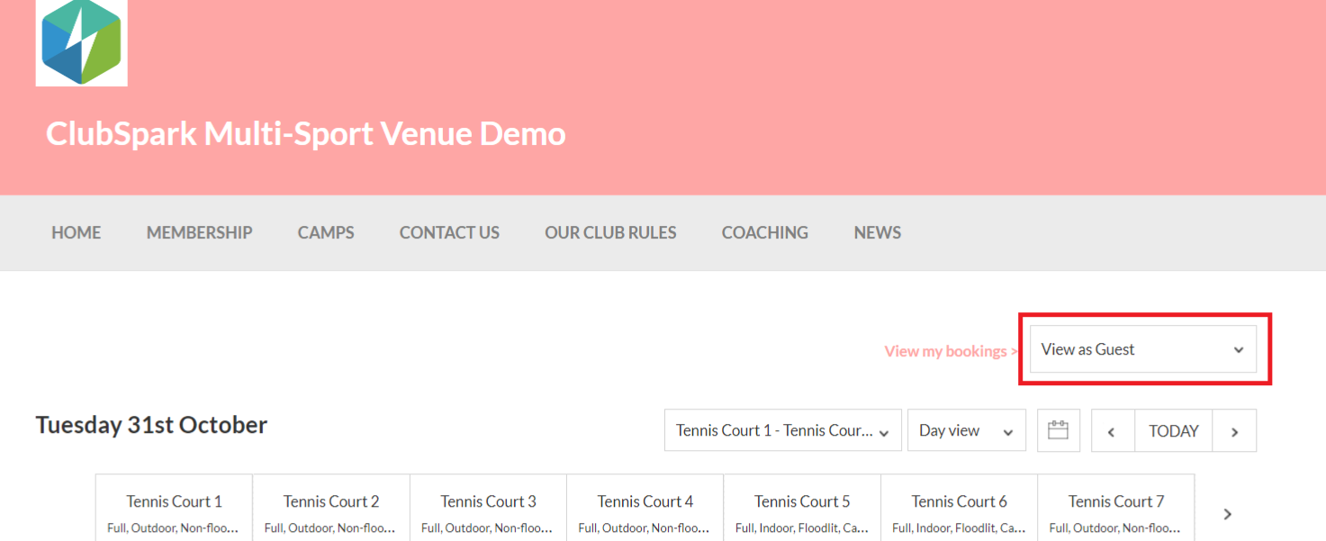The image size is (1326, 541).
Task: Select the COACHING menu item
Action: 765,232
